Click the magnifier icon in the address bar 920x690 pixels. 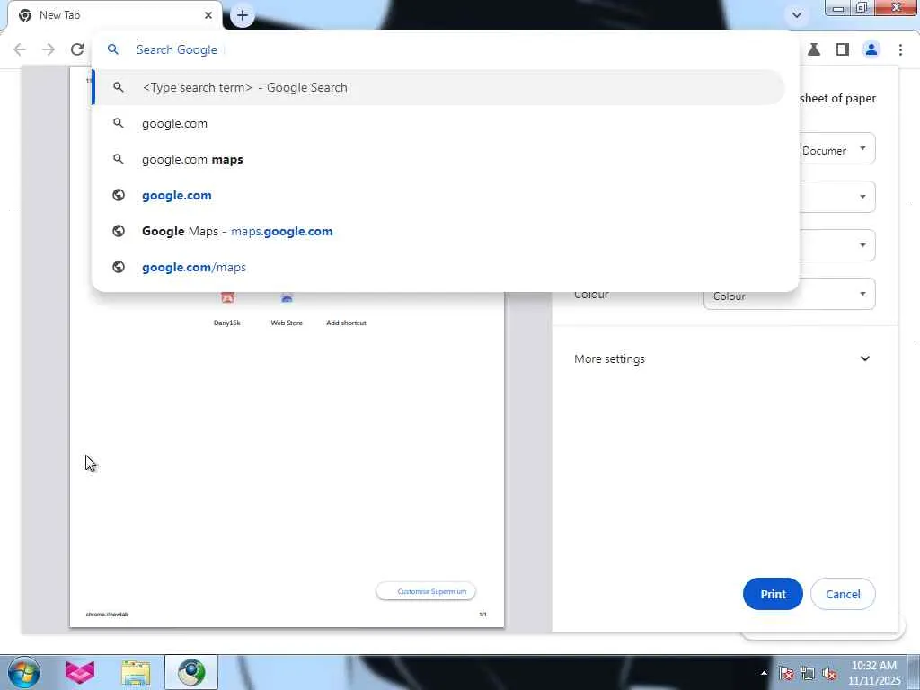click(x=112, y=49)
